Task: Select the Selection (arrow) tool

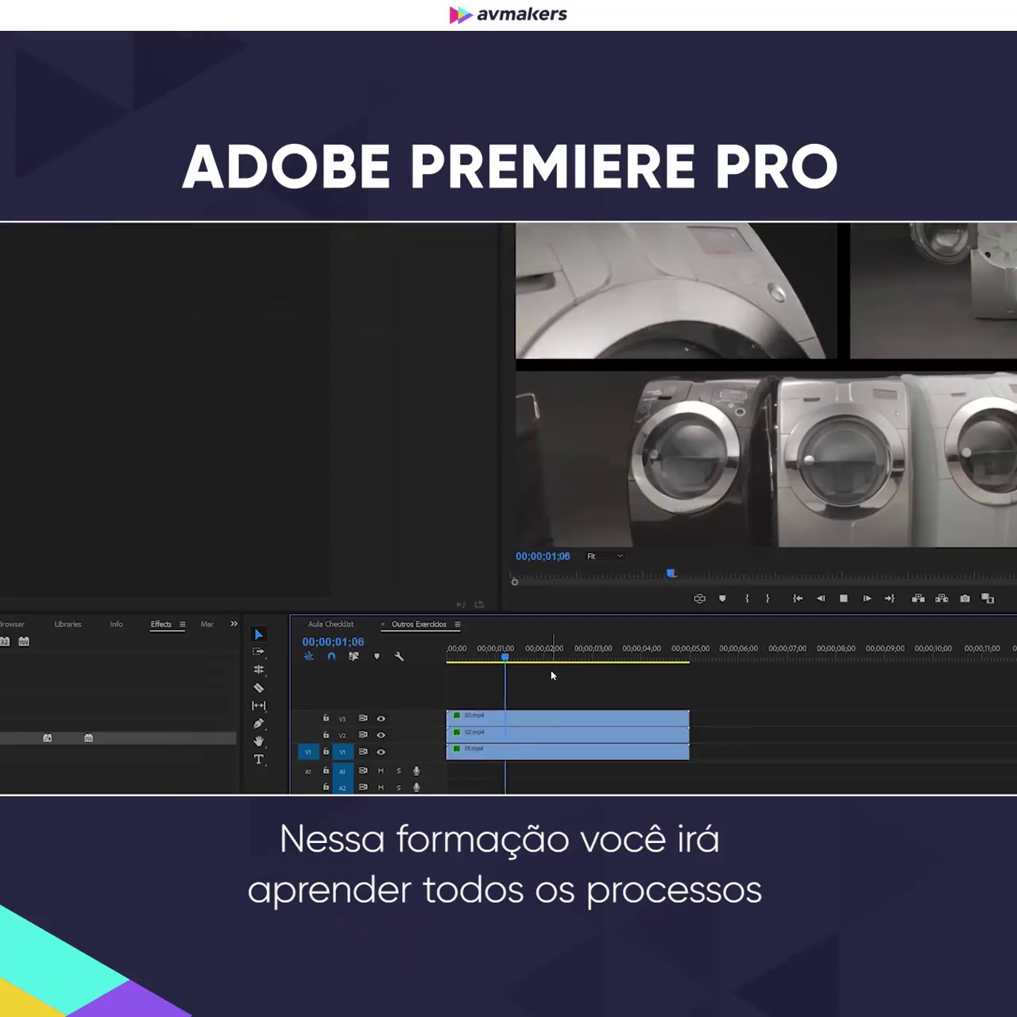Action: (x=258, y=634)
